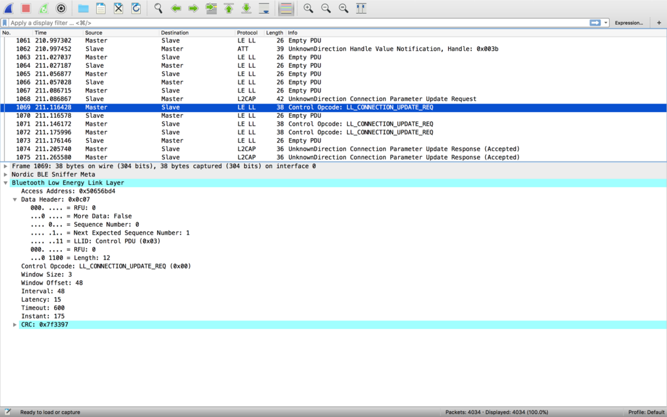Sort by the Source column header
667x417 pixels.
click(x=121, y=33)
